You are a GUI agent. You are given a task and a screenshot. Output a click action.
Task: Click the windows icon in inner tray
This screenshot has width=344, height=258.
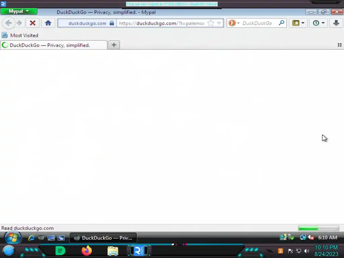pyautogui.click(x=283, y=237)
